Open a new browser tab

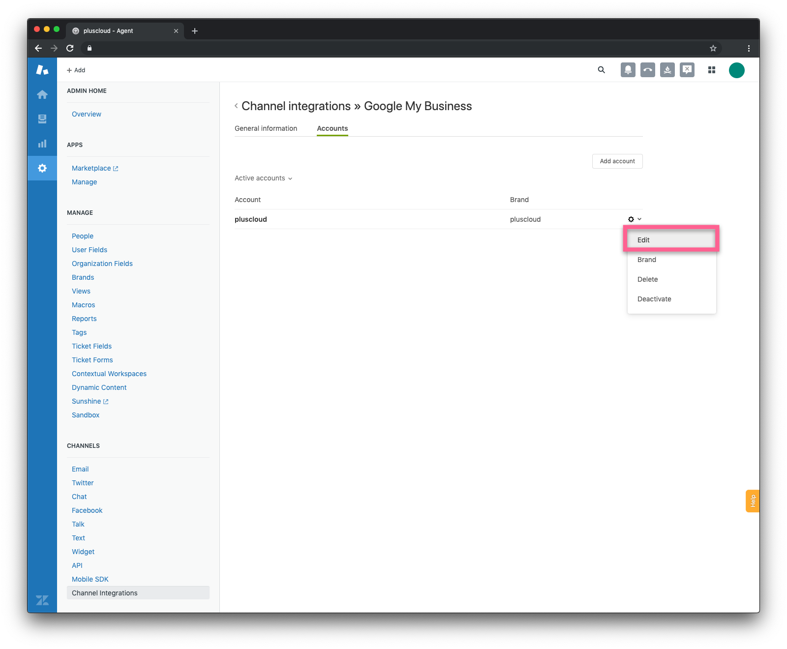point(195,31)
